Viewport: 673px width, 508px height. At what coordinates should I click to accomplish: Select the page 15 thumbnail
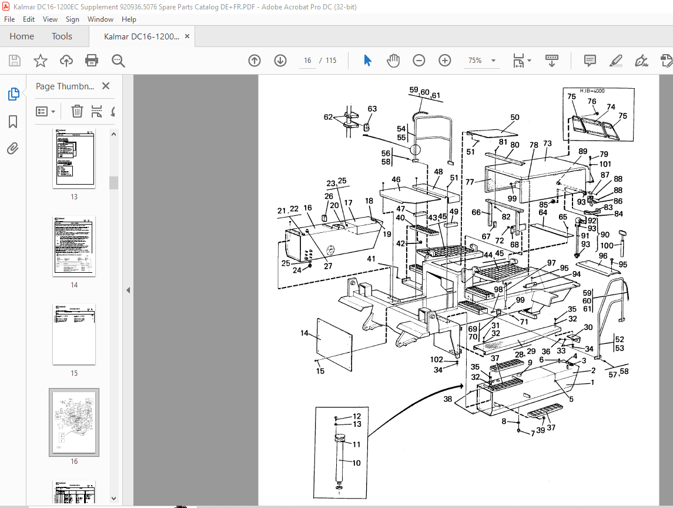click(x=74, y=334)
